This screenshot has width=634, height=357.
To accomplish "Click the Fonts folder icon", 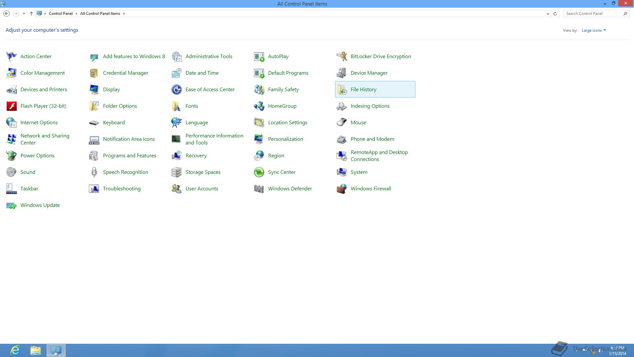I will [177, 106].
